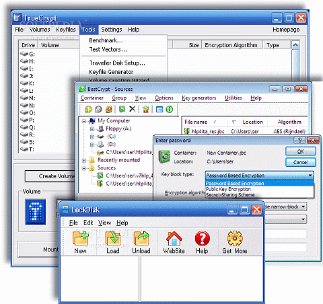Click blue TrueCrypt keyfile image in Volume group
This screenshot has height=304, width=323.
pos(36,212)
